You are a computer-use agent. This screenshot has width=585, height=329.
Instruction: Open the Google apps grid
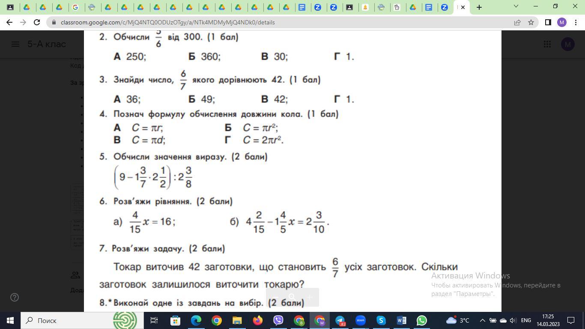tap(547, 44)
